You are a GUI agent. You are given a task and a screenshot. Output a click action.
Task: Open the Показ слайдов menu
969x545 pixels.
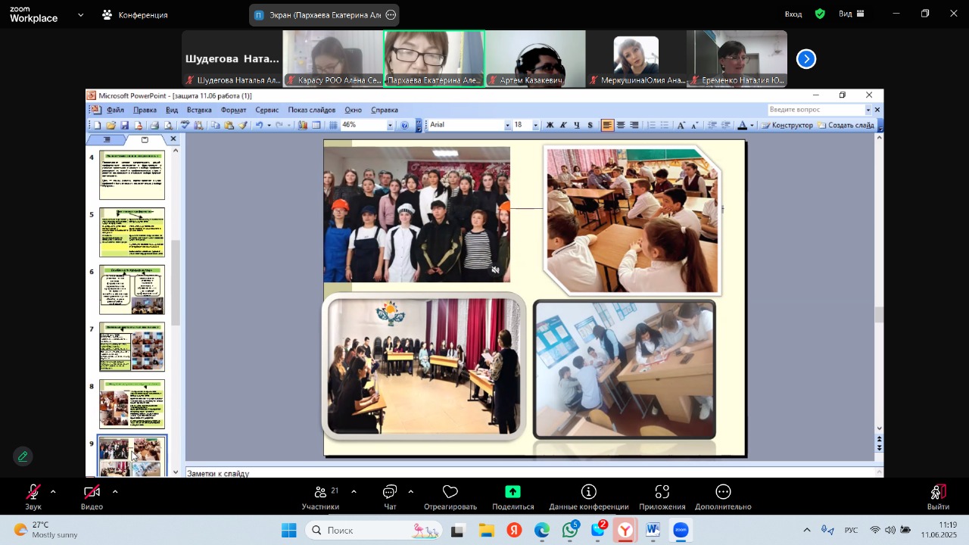coord(311,110)
